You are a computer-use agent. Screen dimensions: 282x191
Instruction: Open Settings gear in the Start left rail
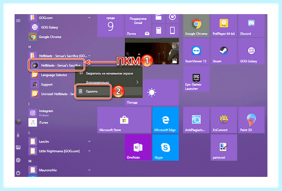18,160
